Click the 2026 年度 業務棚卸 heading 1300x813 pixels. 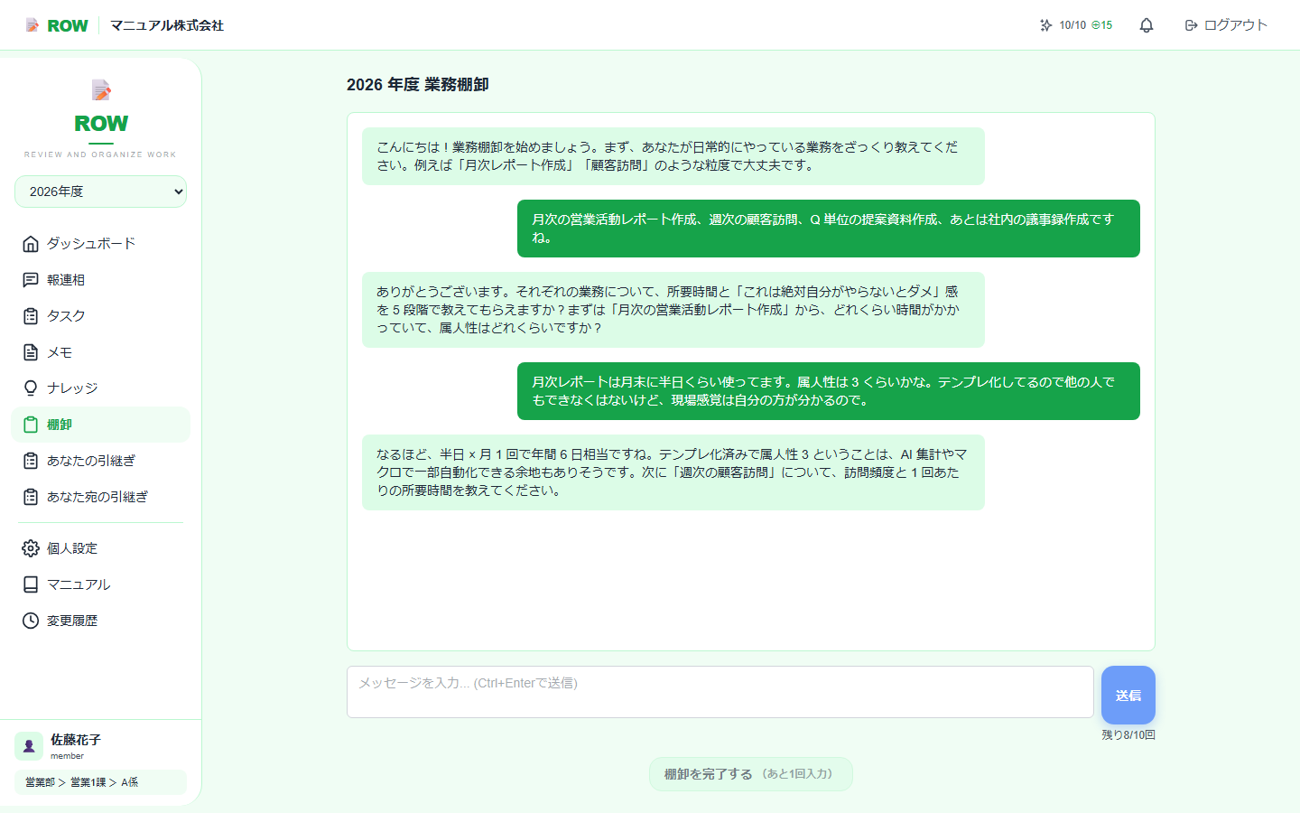pyautogui.click(x=418, y=85)
